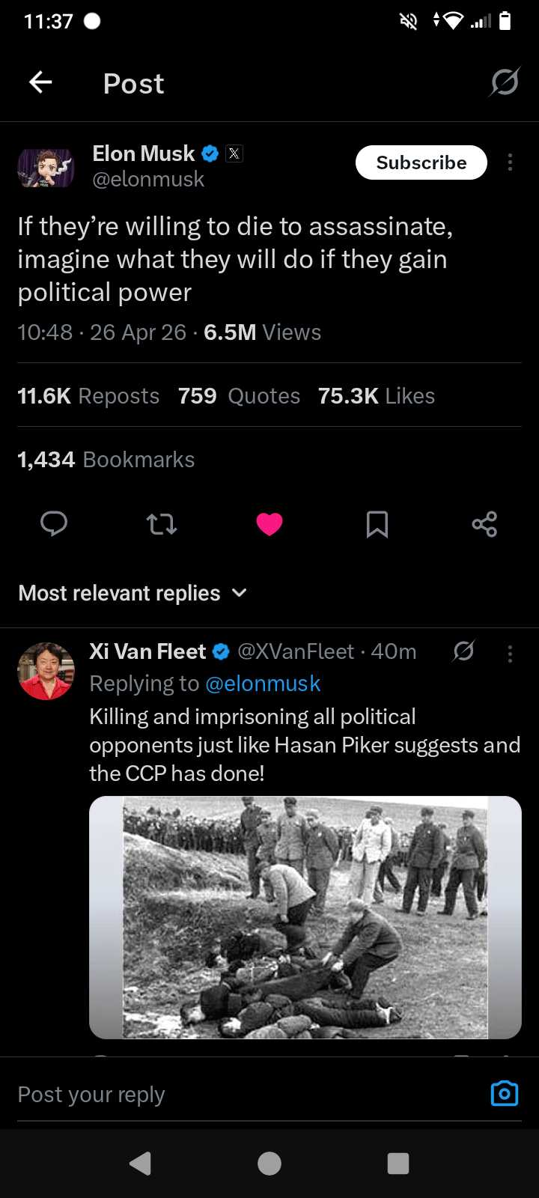Open Elon Musk's profile avatar
The height and width of the screenshot is (1198, 539).
[46, 168]
